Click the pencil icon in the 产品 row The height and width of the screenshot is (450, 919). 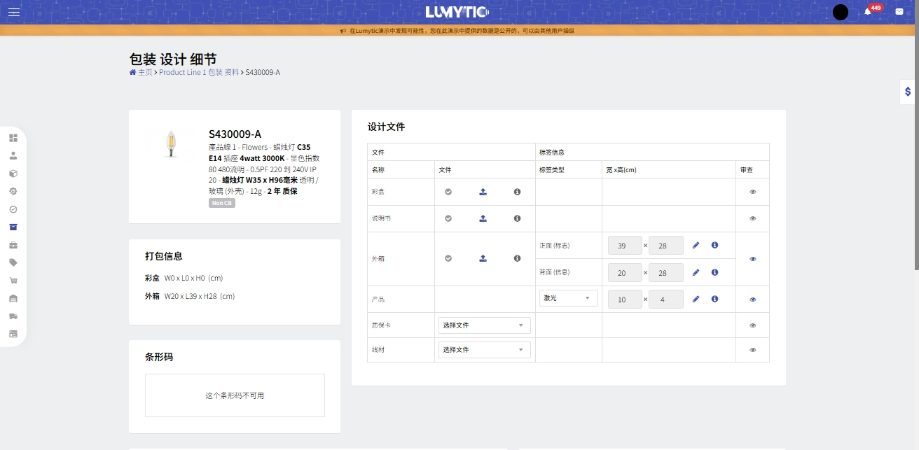tap(696, 299)
